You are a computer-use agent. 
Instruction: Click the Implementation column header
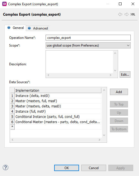[58, 90]
